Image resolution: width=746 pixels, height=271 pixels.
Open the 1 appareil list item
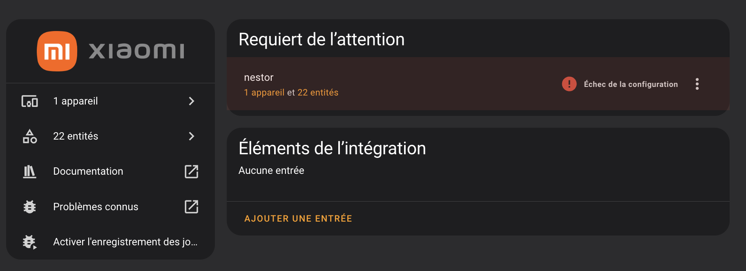click(x=76, y=101)
